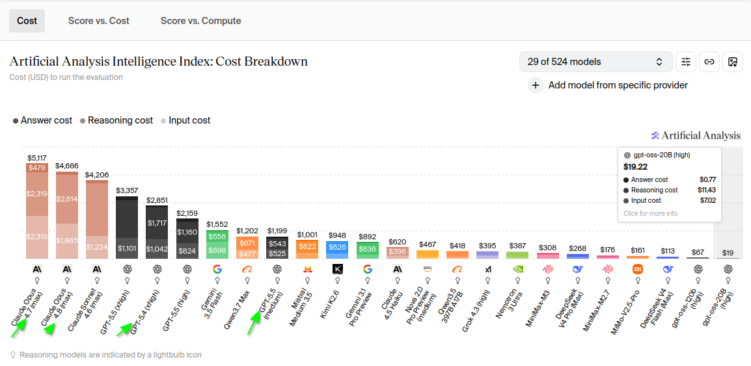Click the $467 total above Nova 2.0 Pro Preview
Screen dimensions: 751x366
click(x=427, y=244)
